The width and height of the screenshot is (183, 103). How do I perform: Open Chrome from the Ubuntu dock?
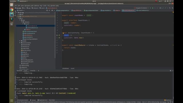(11, 9)
